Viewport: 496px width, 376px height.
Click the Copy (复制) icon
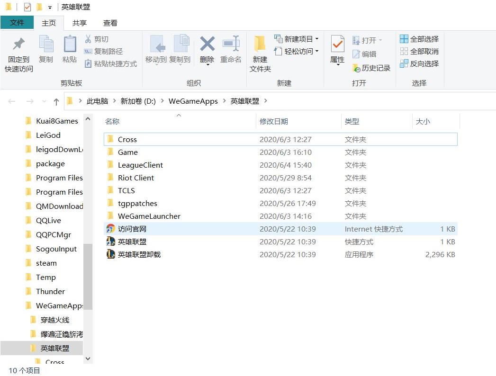point(46,50)
